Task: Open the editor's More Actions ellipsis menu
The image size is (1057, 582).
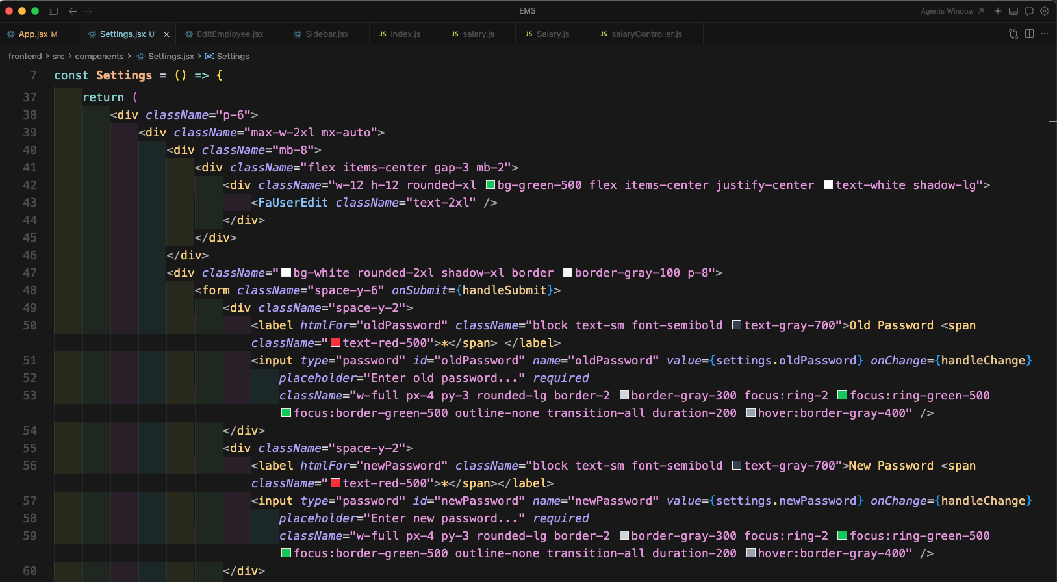Action: tap(1045, 34)
